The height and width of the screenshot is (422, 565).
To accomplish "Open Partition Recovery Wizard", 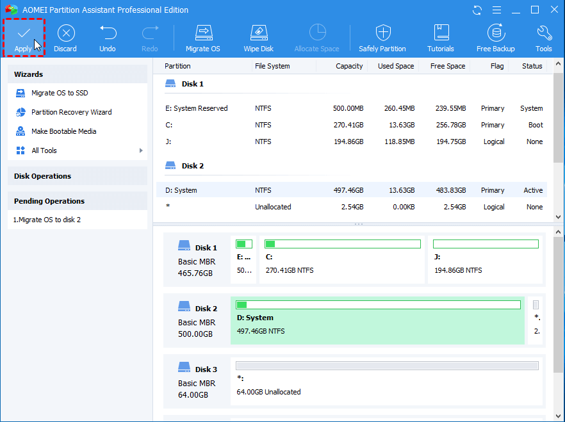I will 71,112.
